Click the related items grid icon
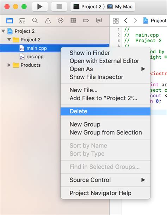The width and height of the screenshot is (167, 215). pos(116,21)
